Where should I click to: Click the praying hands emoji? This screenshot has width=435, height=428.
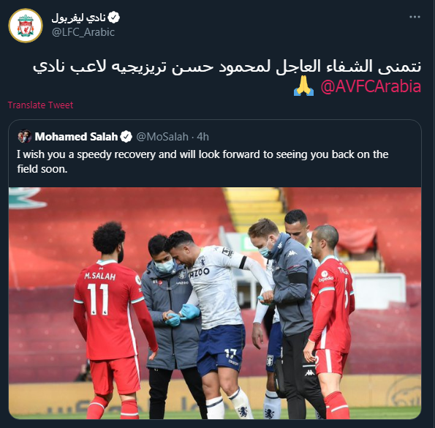pyautogui.click(x=304, y=86)
